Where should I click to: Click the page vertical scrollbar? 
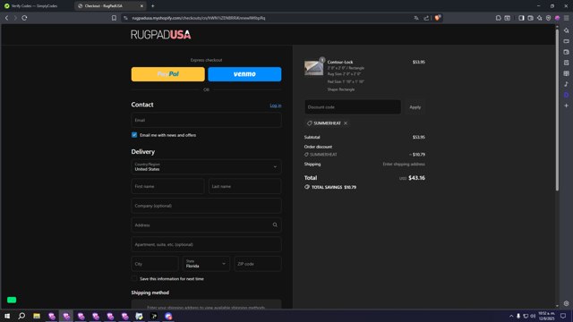tap(557, 109)
